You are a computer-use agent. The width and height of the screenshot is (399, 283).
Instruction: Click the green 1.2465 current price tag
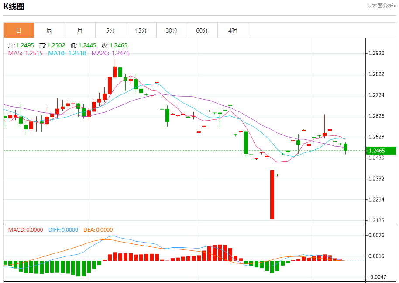point(381,151)
